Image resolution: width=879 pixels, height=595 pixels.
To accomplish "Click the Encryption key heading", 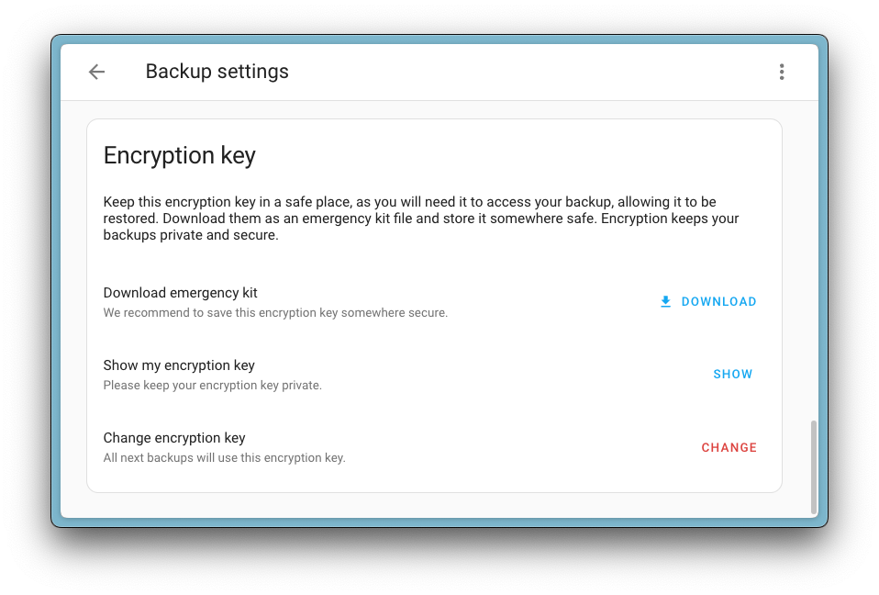I will 179,156.
